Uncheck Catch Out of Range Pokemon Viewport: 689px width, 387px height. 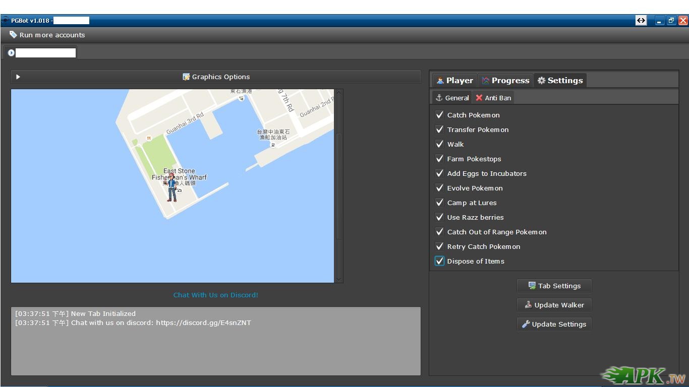440,232
